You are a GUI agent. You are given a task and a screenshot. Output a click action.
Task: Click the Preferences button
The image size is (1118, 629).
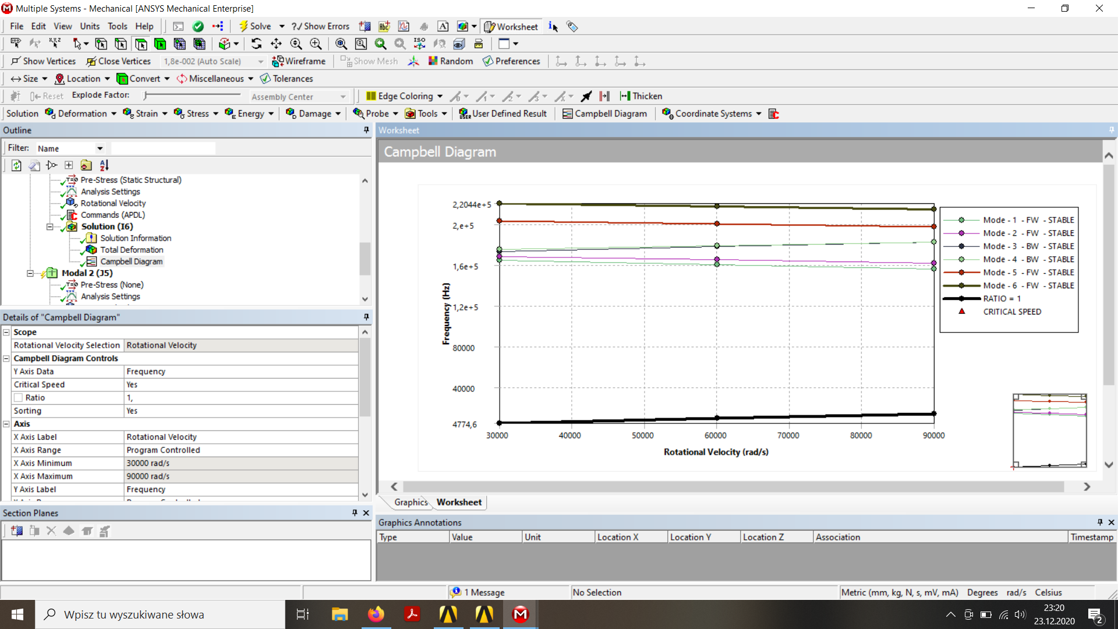click(x=511, y=61)
